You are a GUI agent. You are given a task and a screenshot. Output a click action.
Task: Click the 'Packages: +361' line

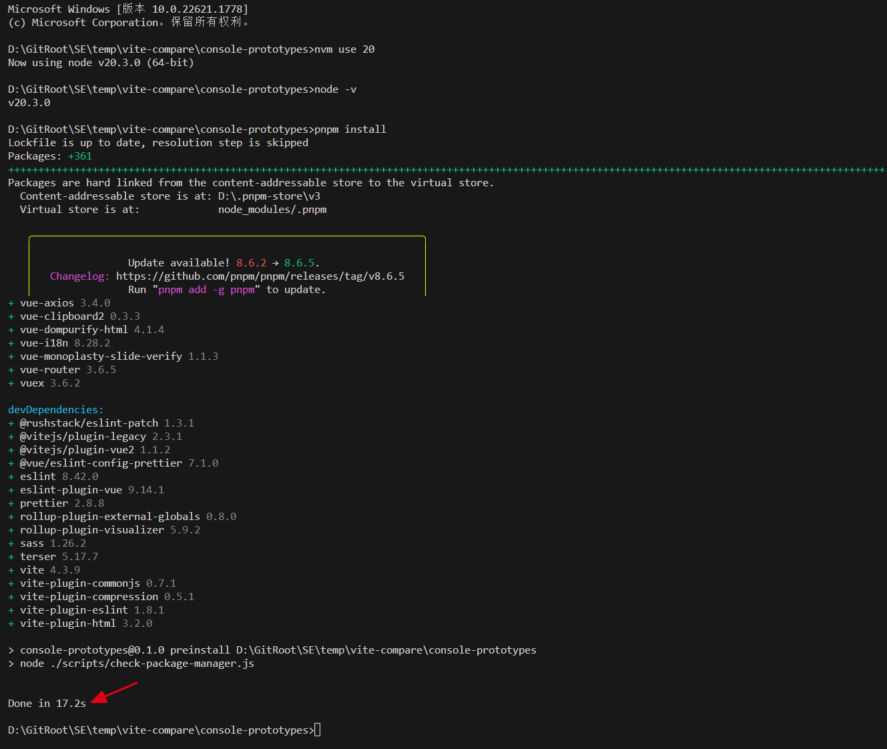tap(50, 156)
